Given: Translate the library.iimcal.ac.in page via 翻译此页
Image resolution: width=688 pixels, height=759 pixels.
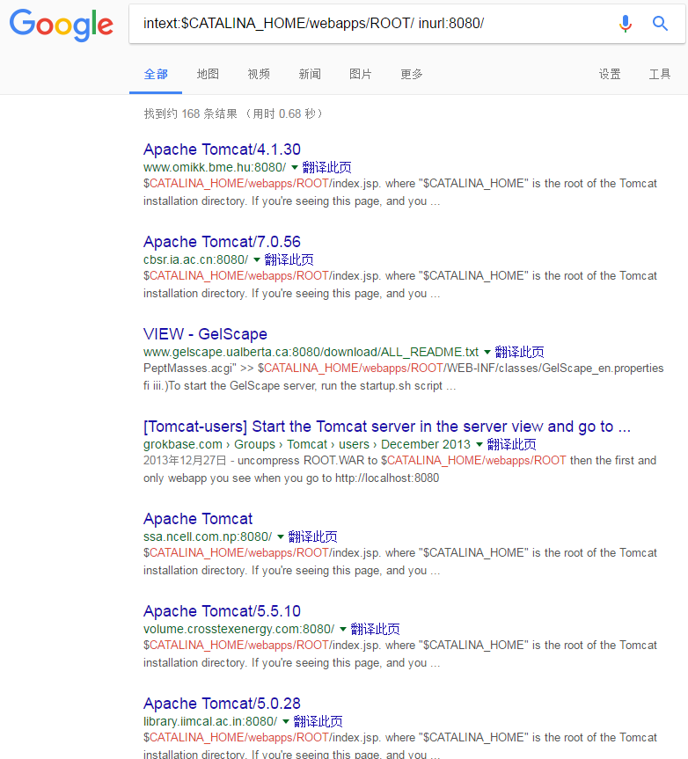Looking at the screenshot, I should pyautogui.click(x=318, y=722).
